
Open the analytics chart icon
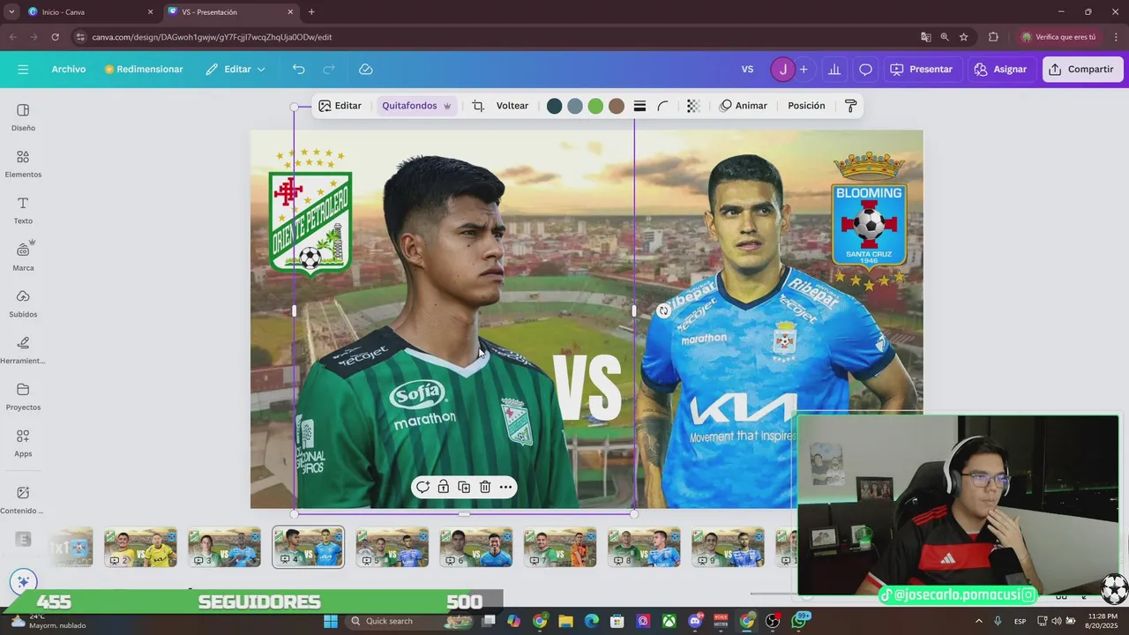834,69
